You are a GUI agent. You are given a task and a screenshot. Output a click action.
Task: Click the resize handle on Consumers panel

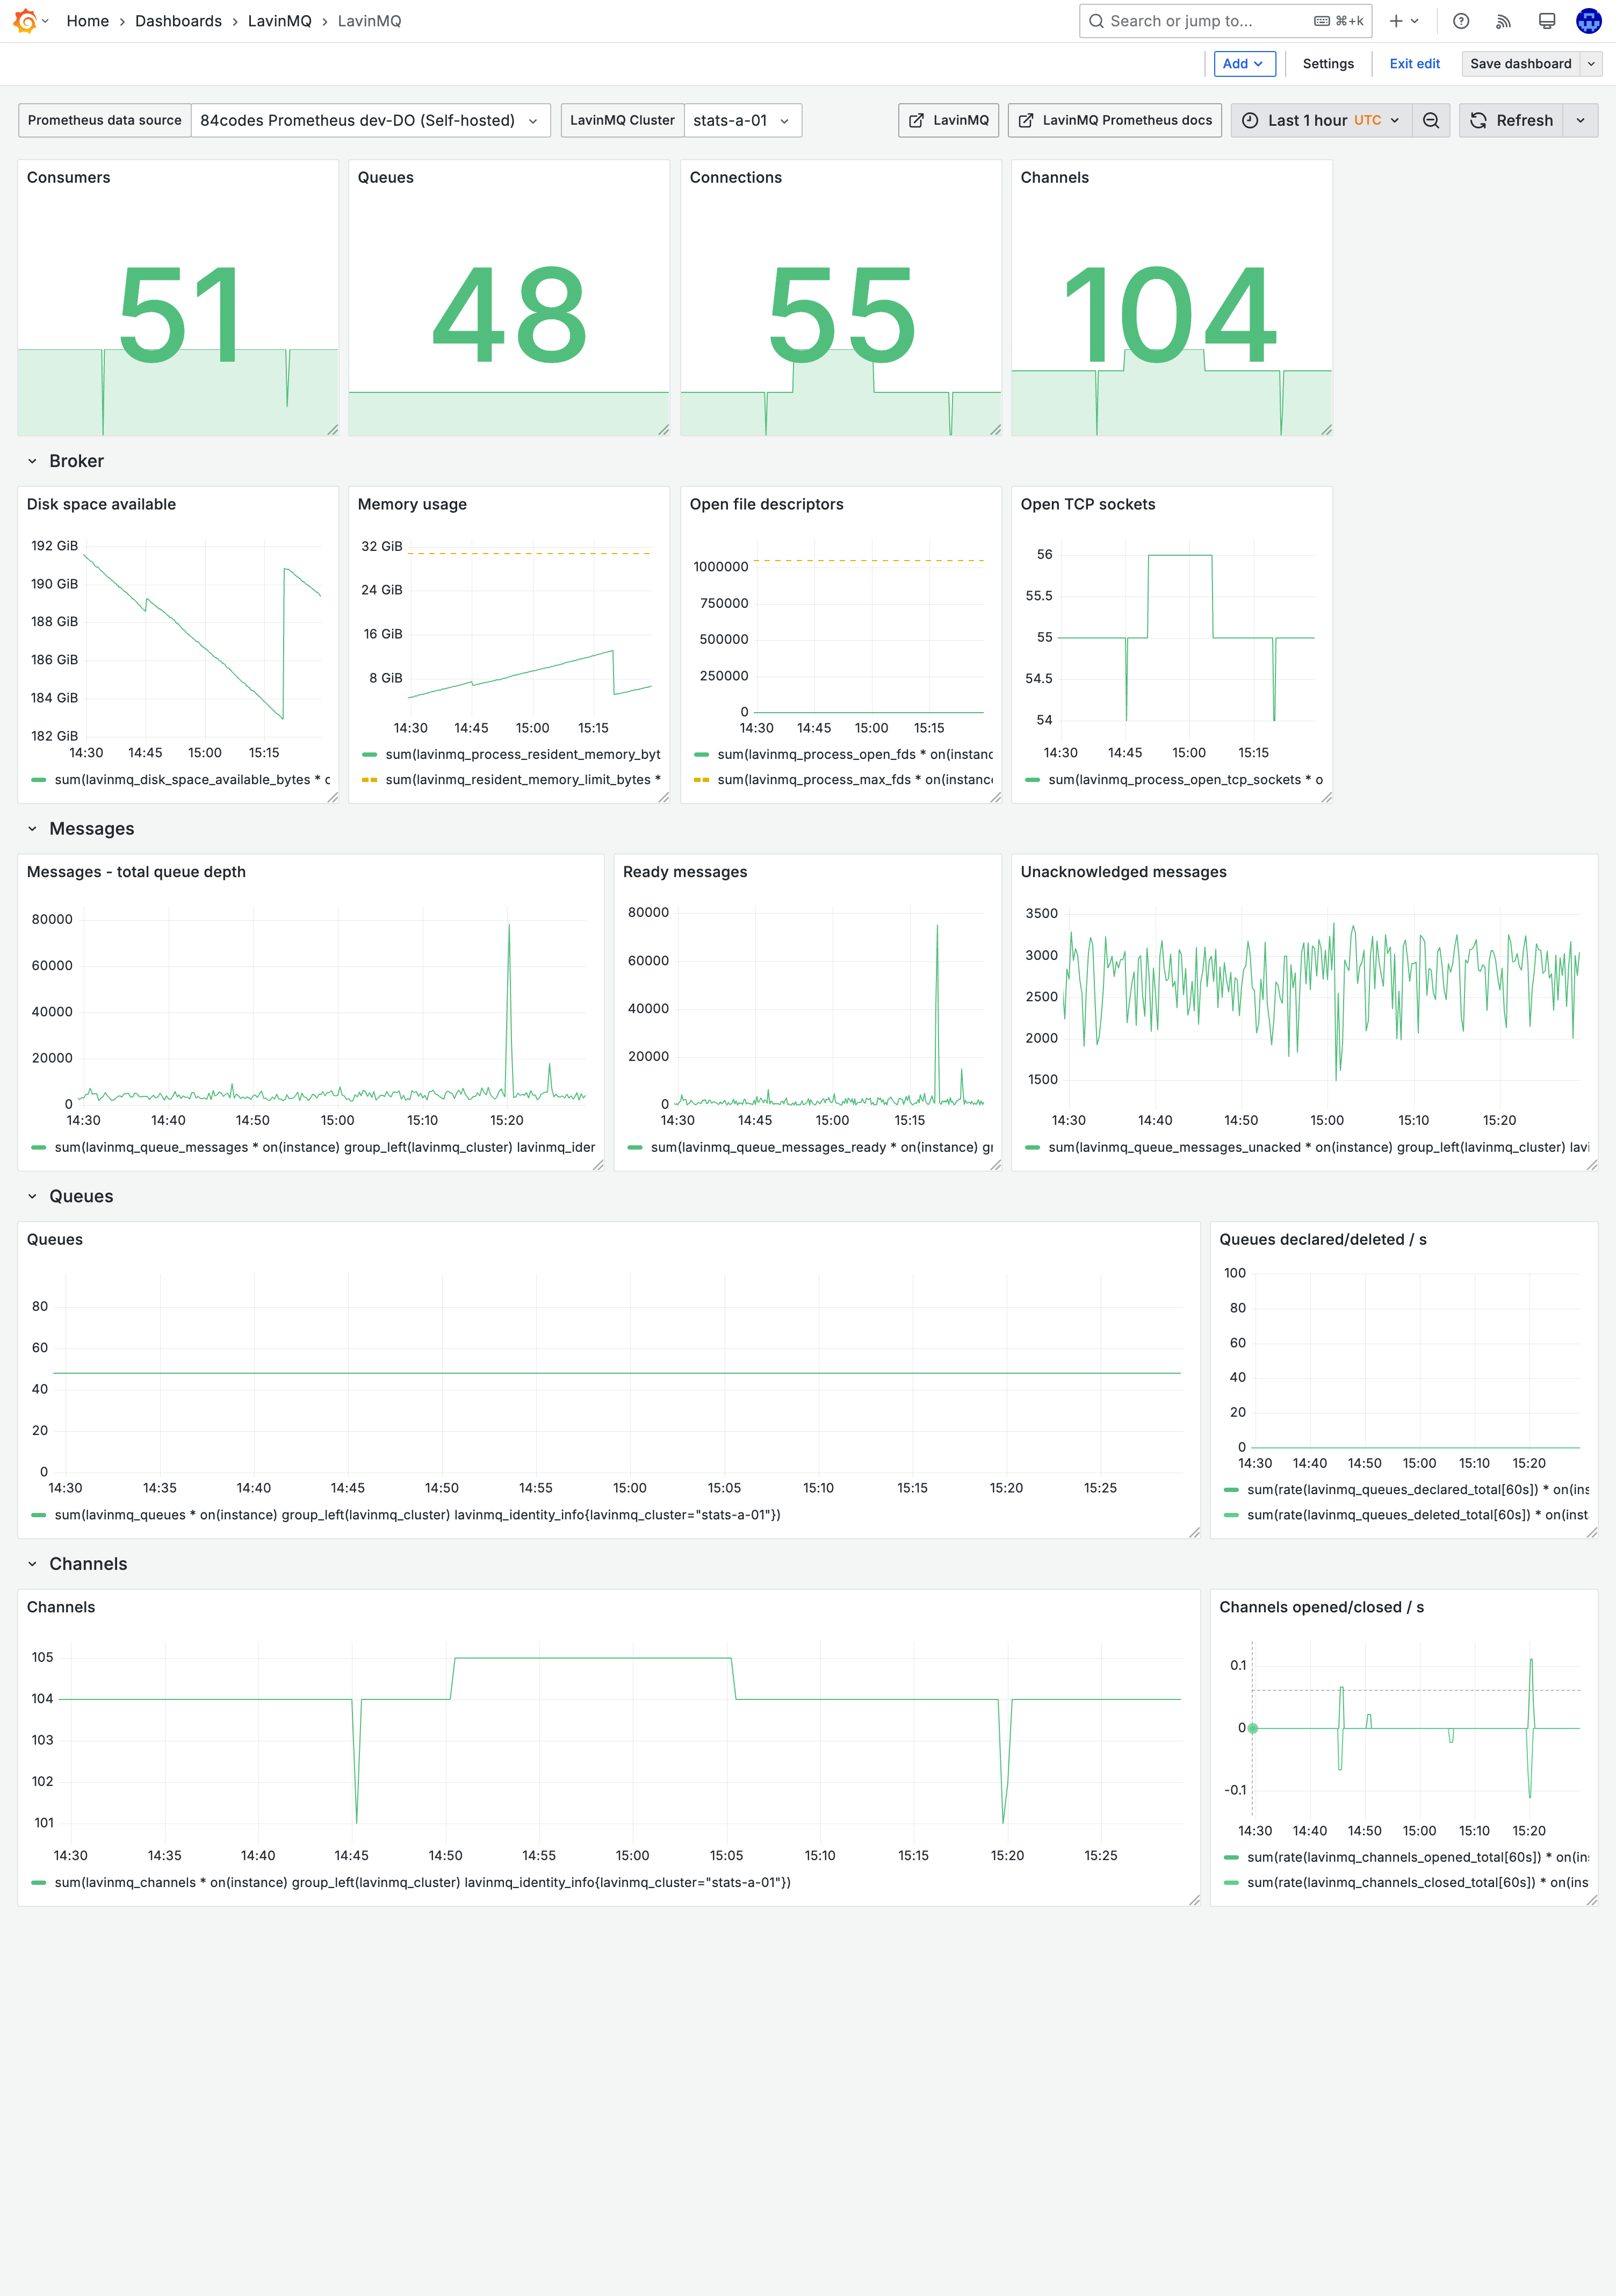(x=333, y=430)
